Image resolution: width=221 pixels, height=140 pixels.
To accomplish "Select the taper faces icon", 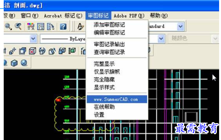I will pyautogui.click(x=52, y=51).
